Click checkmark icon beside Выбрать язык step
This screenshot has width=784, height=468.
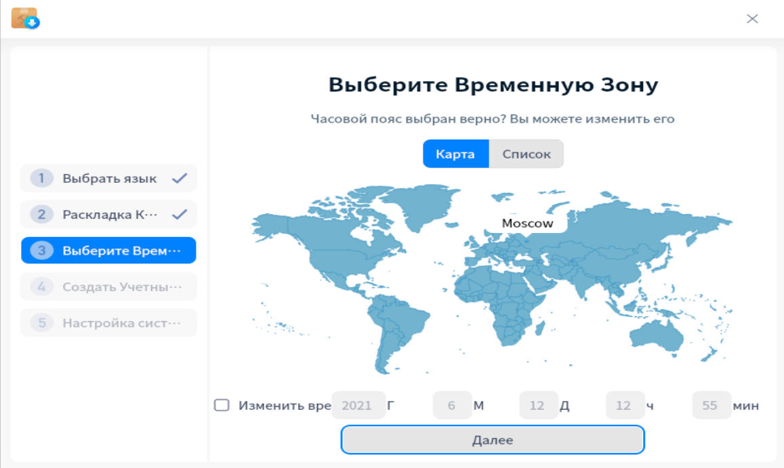[x=180, y=179]
